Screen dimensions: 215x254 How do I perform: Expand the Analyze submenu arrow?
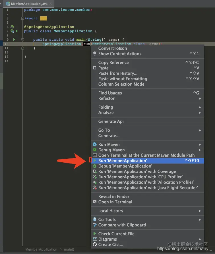(200, 113)
